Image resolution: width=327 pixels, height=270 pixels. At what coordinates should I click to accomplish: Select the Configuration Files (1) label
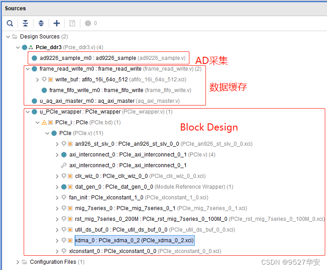57,262
